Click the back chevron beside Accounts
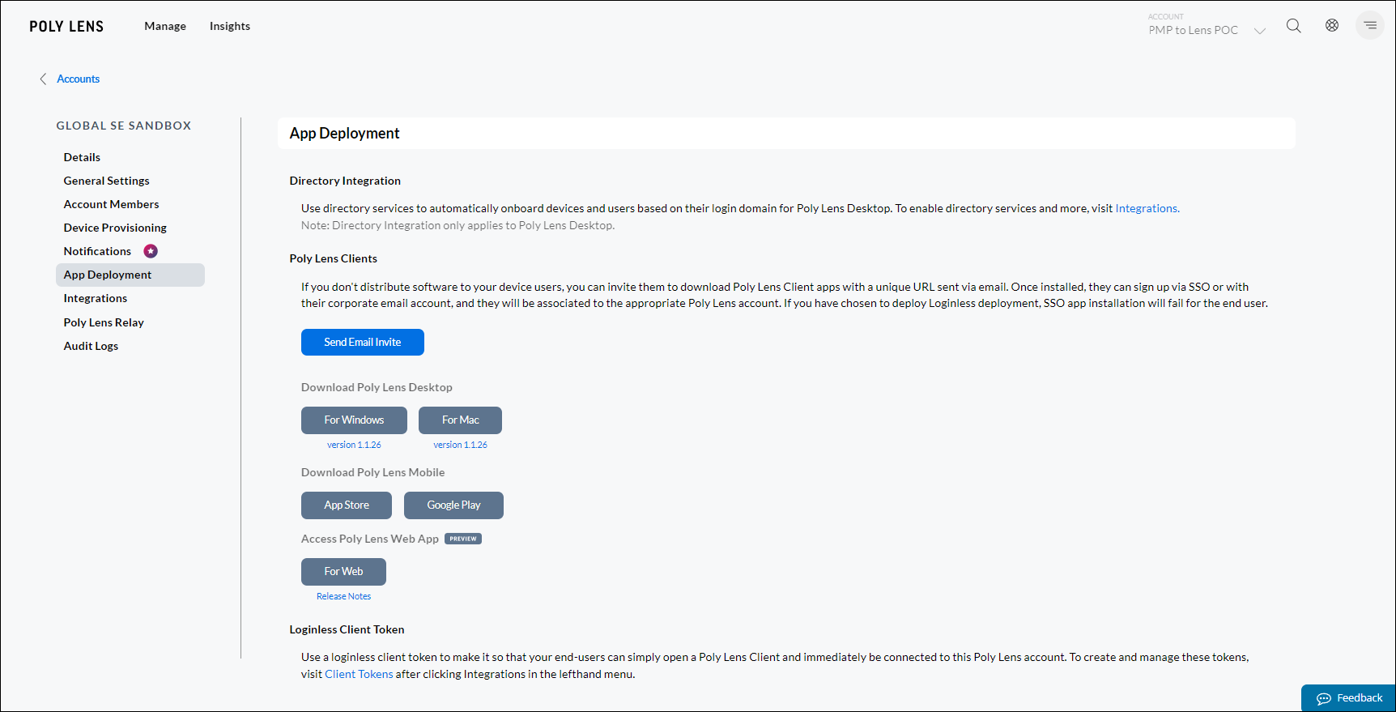This screenshot has height=712, width=1396. point(43,79)
